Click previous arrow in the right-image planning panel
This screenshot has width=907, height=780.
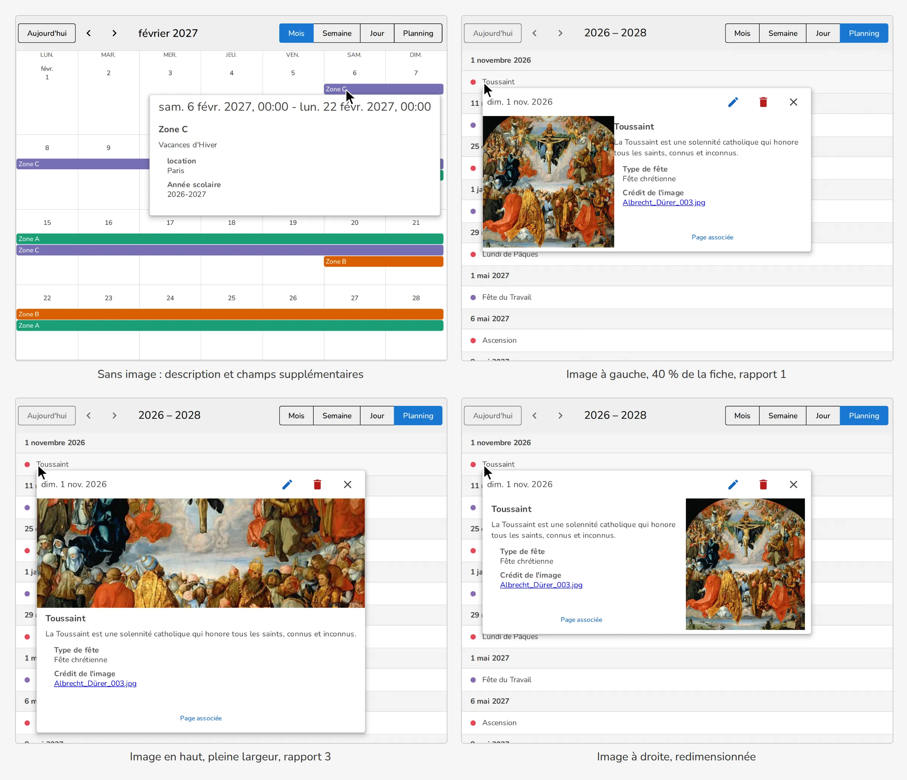534,416
